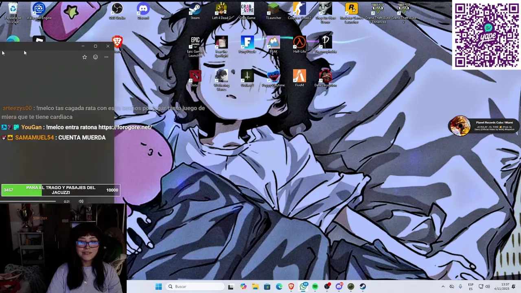Click the Buscar taskbar search box
This screenshot has width=521, height=293.
tap(195, 286)
